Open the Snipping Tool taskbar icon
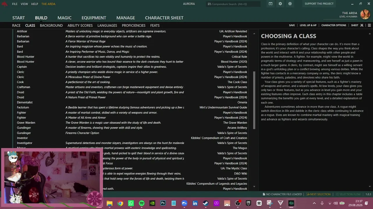The width and height of the screenshot is (373, 209). (270, 203)
